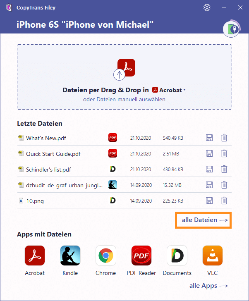The height and width of the screenshot is (301, 249).
Task: Select the What's New.pdf file name
Action: point(46,138)
